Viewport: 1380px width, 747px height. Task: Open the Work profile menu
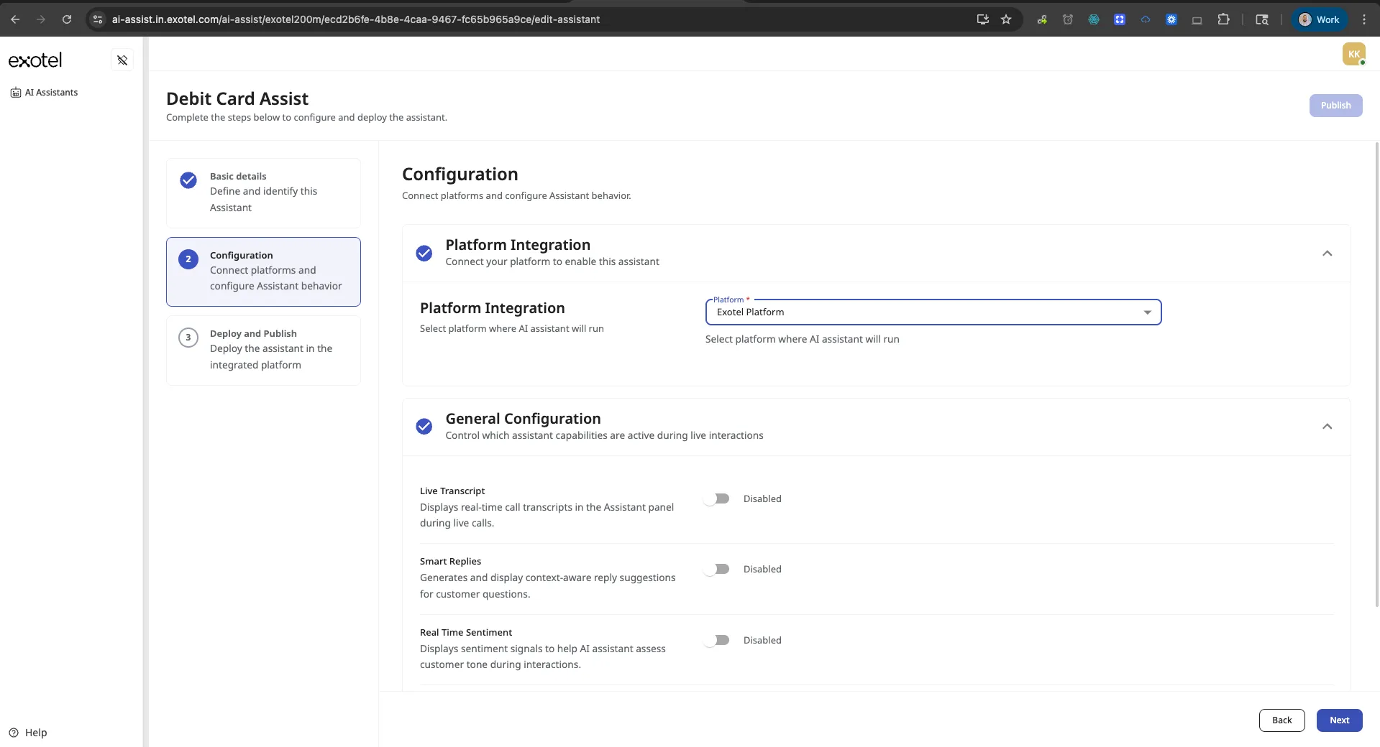1319,19
